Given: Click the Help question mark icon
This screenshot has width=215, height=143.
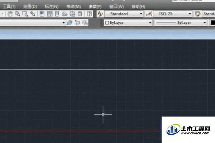Looking at the screenshot, I should click(x=89, y=14).
